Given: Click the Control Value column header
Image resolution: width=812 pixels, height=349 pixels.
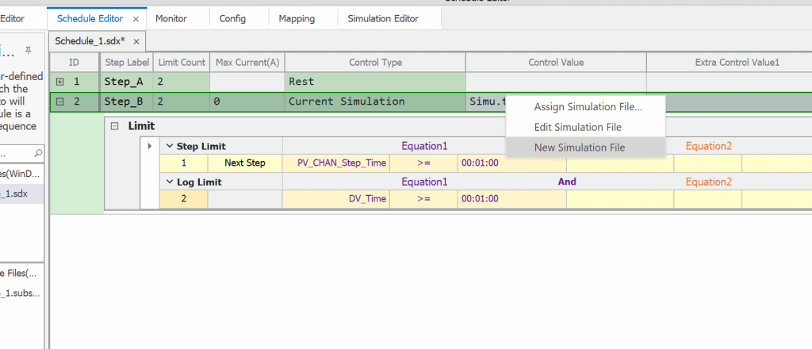Looking at the screenshot, I should [556, 62].
